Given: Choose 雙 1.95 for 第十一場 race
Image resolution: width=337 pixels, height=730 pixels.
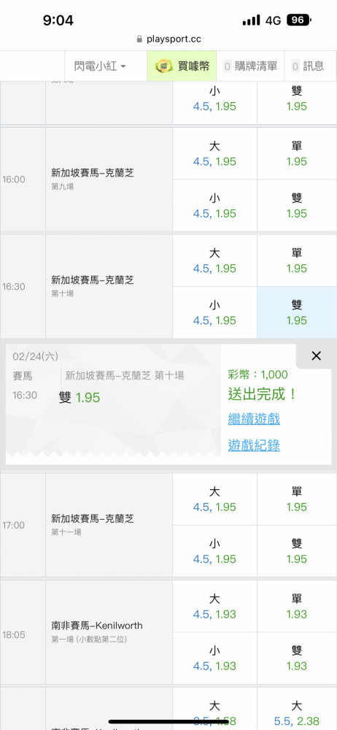Looking at the screenshot, I should point(297,551).
